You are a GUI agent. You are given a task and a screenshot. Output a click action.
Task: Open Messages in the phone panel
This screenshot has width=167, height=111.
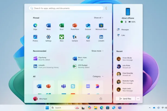123,30
